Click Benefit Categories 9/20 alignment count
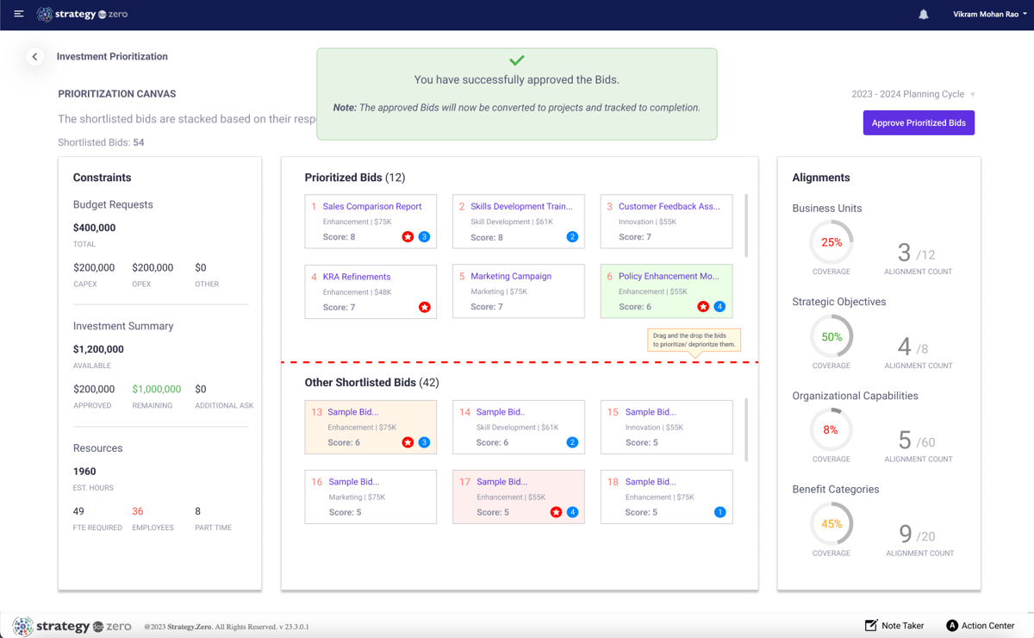 click(917, 534)
